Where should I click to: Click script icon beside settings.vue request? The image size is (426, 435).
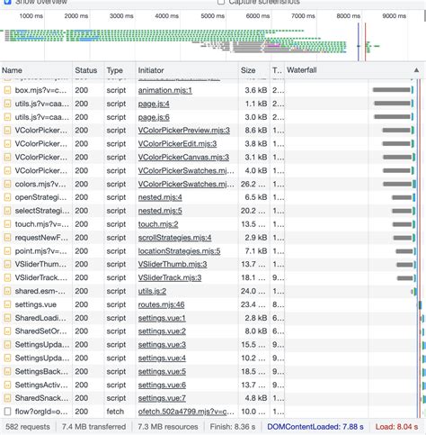tap(7, 304)
